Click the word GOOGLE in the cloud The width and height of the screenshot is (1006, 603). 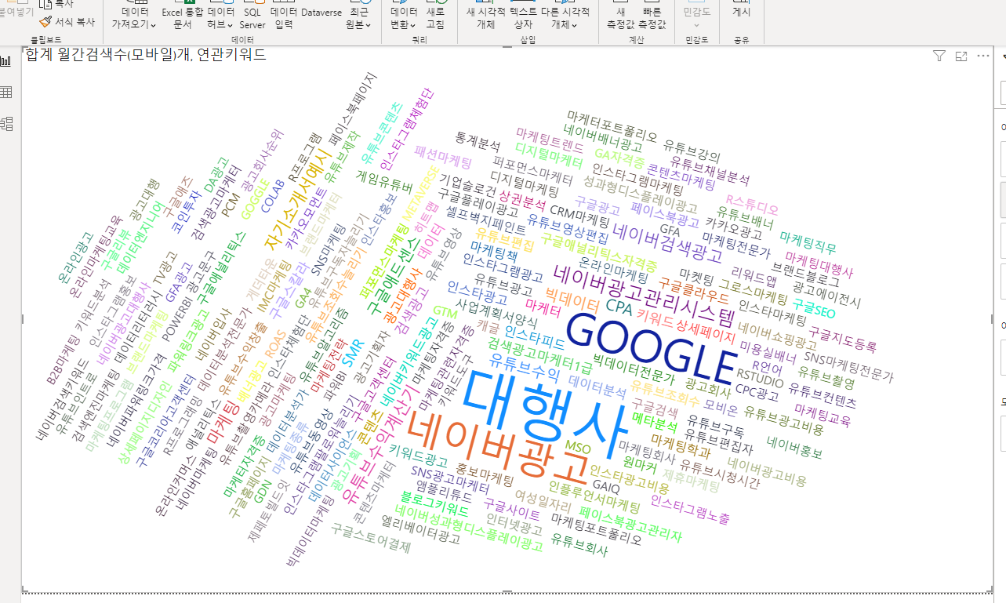[x=651, y=349]
